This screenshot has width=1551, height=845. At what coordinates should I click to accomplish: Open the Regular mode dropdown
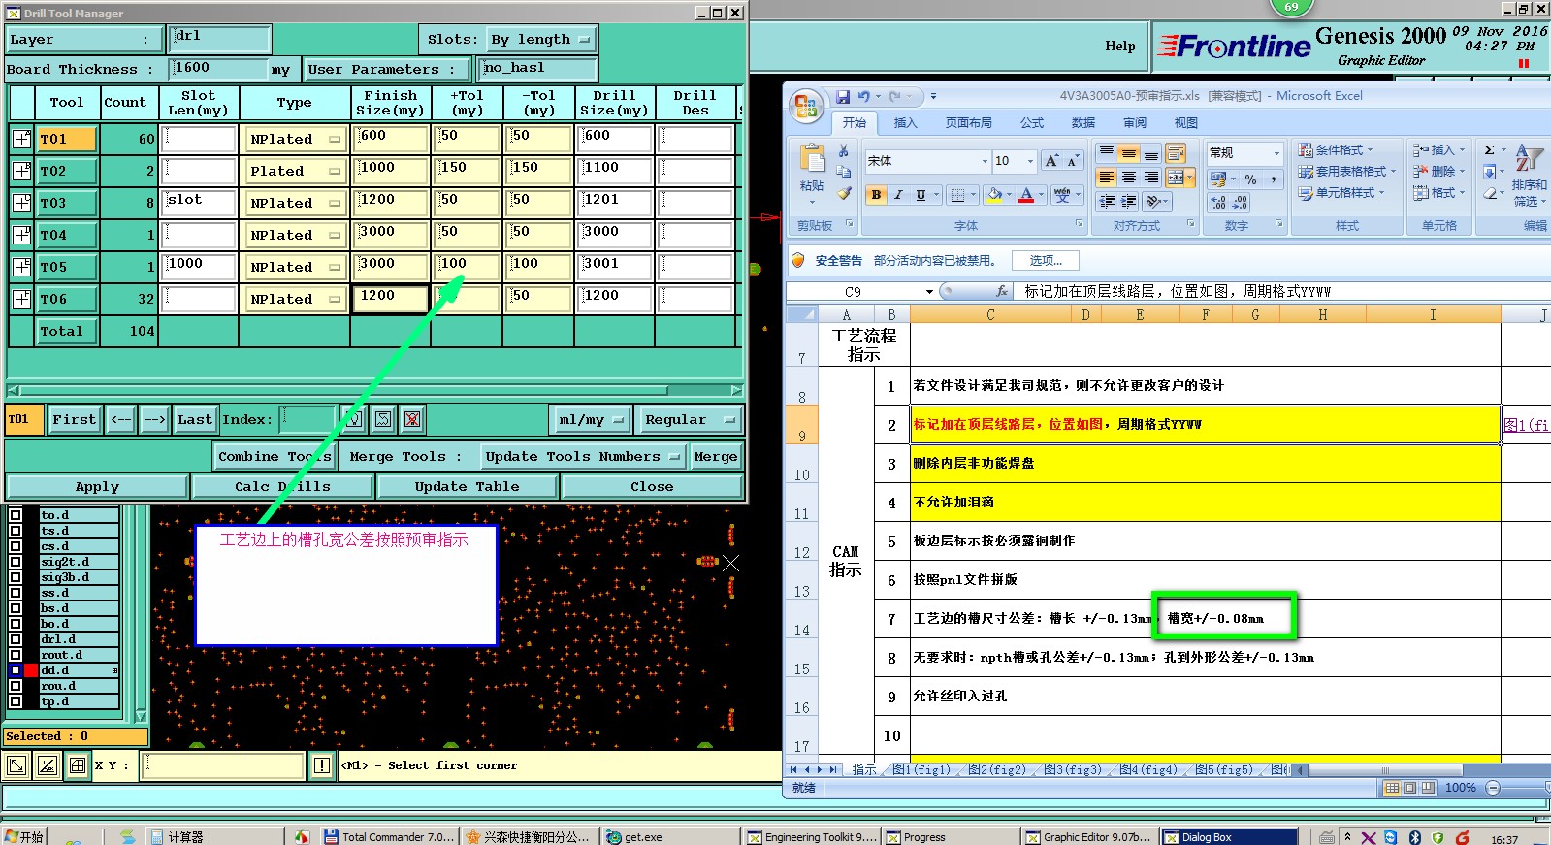689,419
